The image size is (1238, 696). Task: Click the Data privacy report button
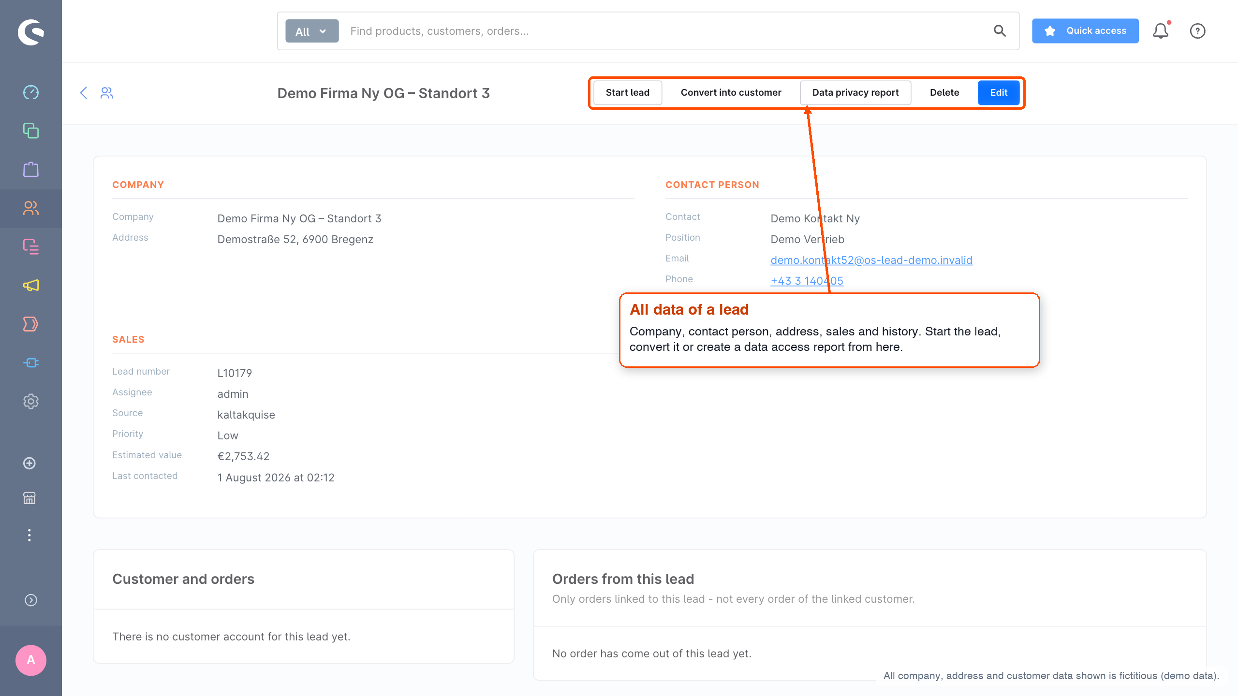pyautogui.click(x=855, y=92)
